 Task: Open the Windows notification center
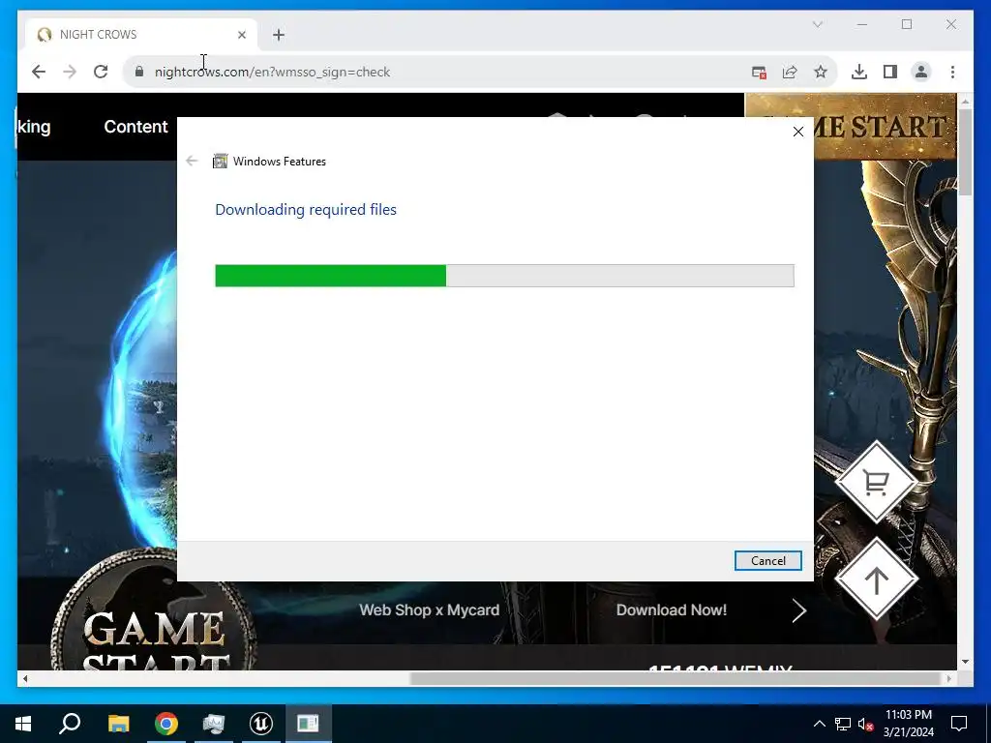(x=959, y=724)
